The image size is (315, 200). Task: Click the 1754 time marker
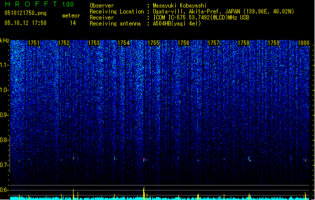[x=124, y=43]
